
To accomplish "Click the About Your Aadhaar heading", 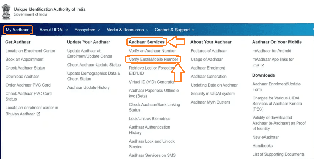I will point(211,42).
